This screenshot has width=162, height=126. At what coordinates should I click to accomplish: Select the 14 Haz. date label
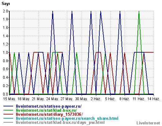click(154, 99)
